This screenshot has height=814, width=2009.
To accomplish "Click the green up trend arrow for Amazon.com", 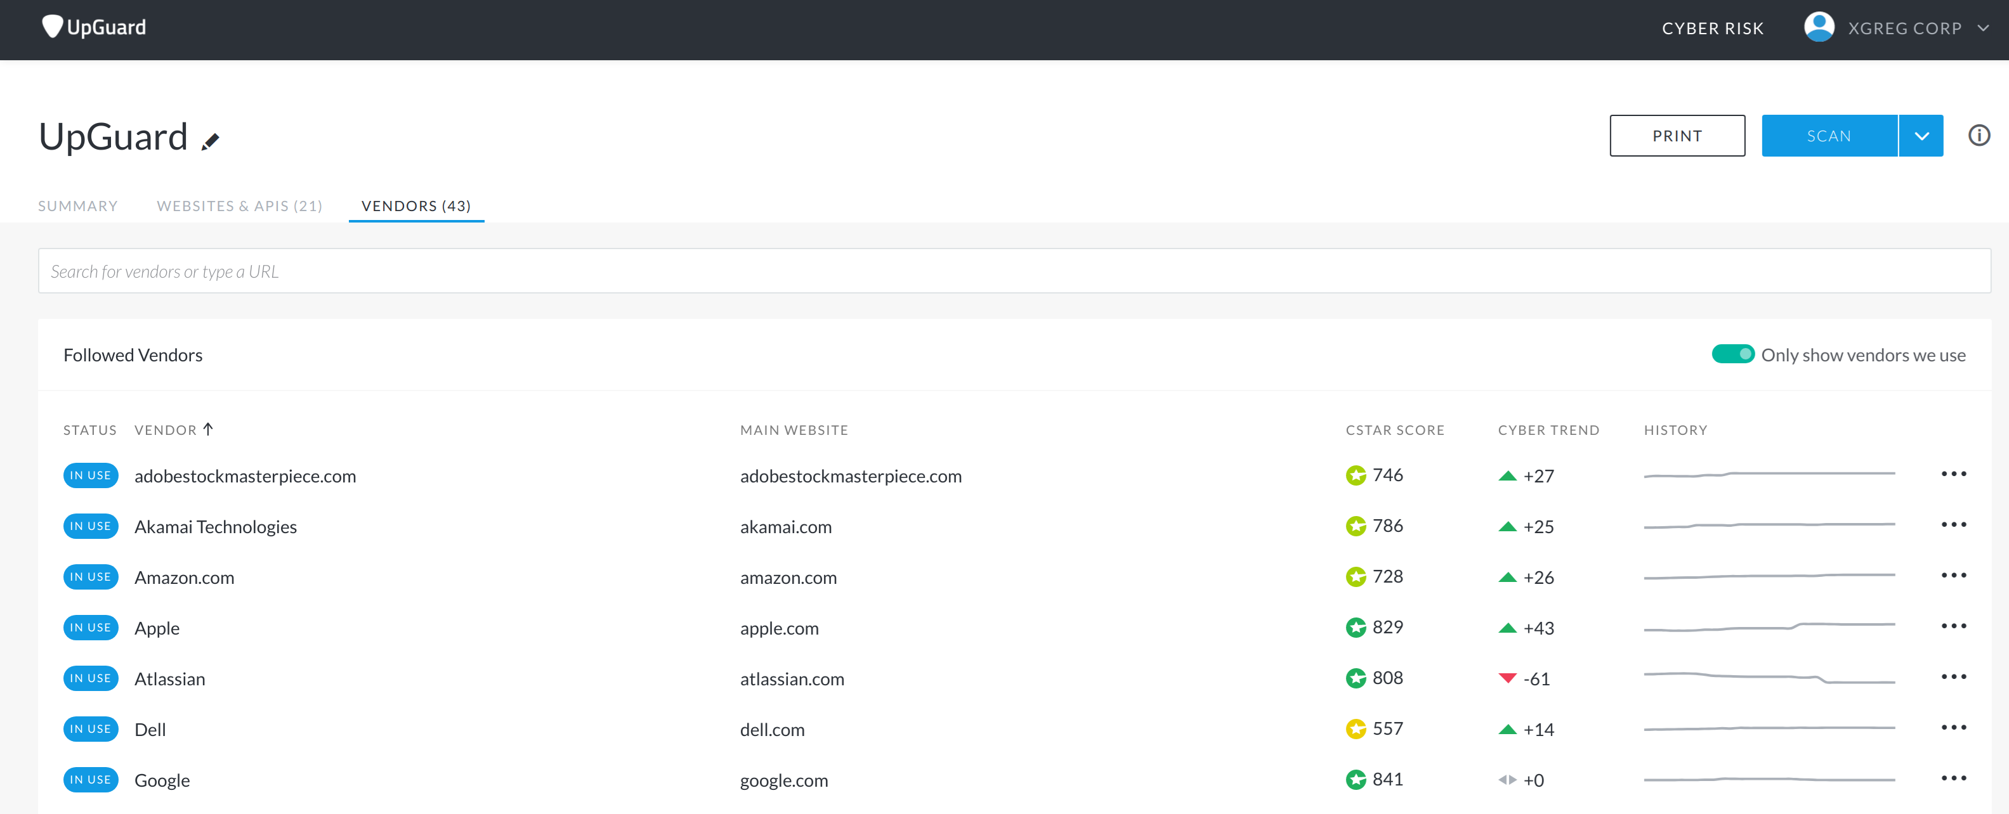I will [x=1507, y=577].
